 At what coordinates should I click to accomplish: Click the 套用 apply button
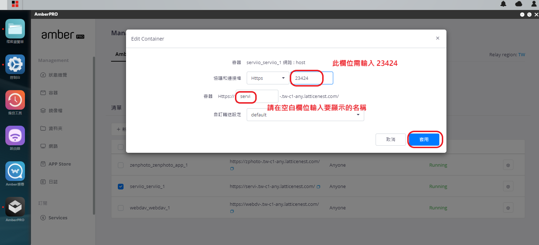[x=424, y=140]
